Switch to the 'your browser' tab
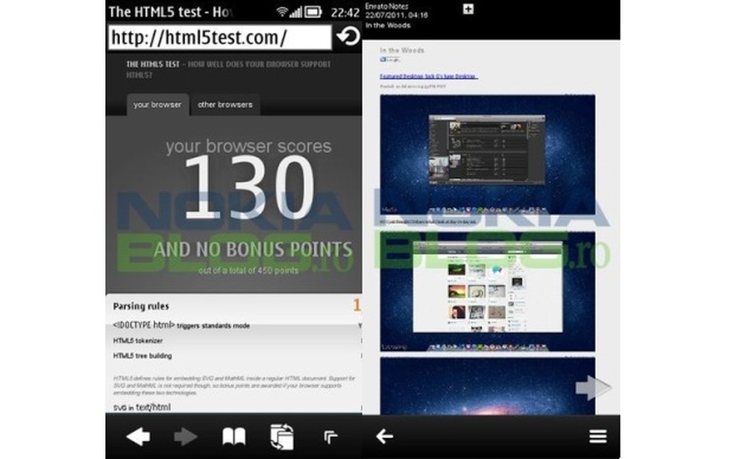734x459 pixels. coord(157,104)
